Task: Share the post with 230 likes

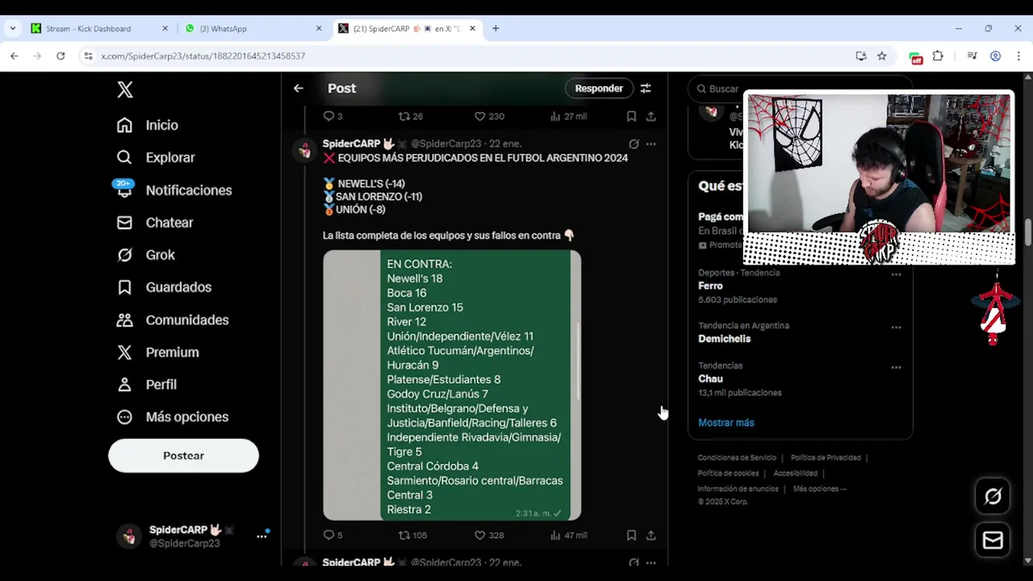Action: coord(650,116)
